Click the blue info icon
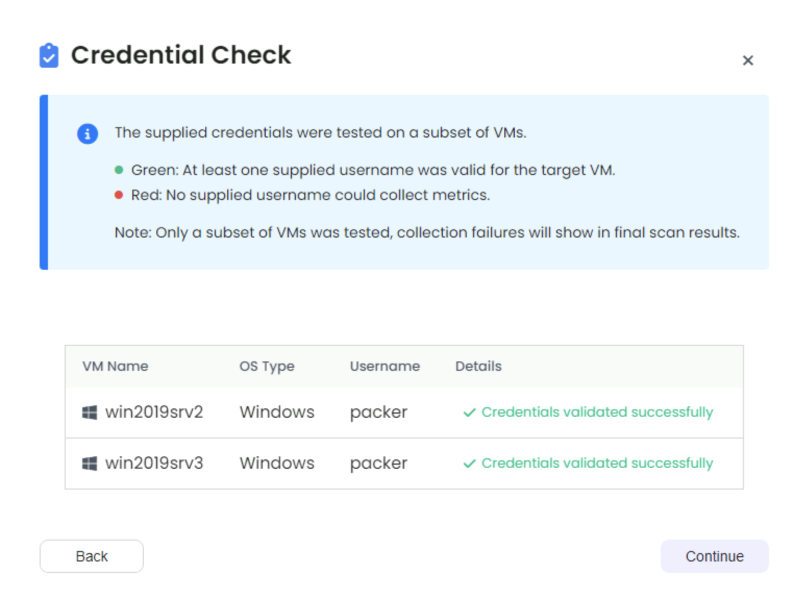794x600 pixels. click(88, 134)
